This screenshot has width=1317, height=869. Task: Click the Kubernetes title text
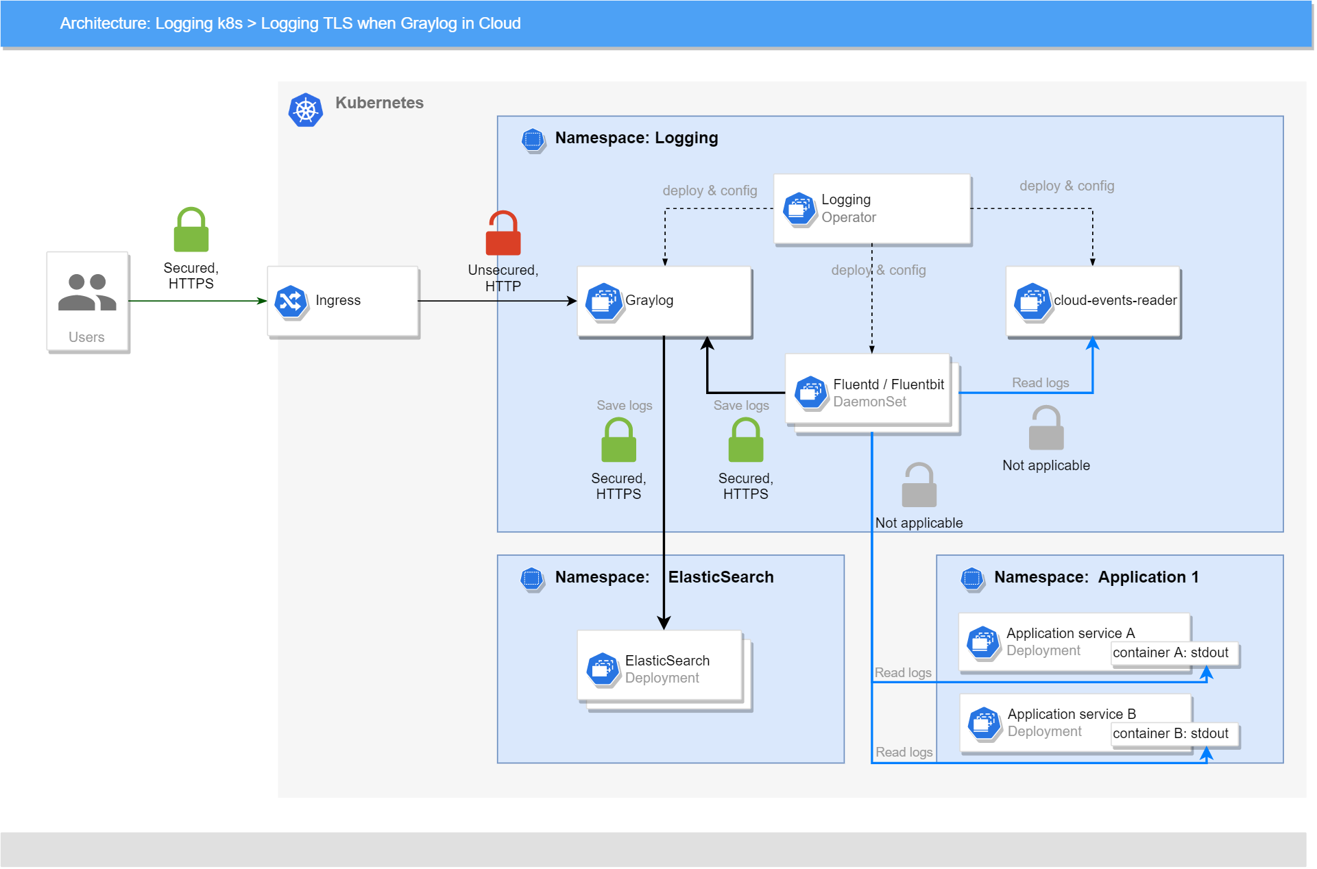coord(379,103)
